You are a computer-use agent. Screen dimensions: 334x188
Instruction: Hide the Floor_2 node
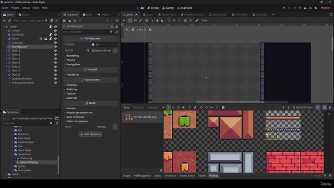(55, 51)
